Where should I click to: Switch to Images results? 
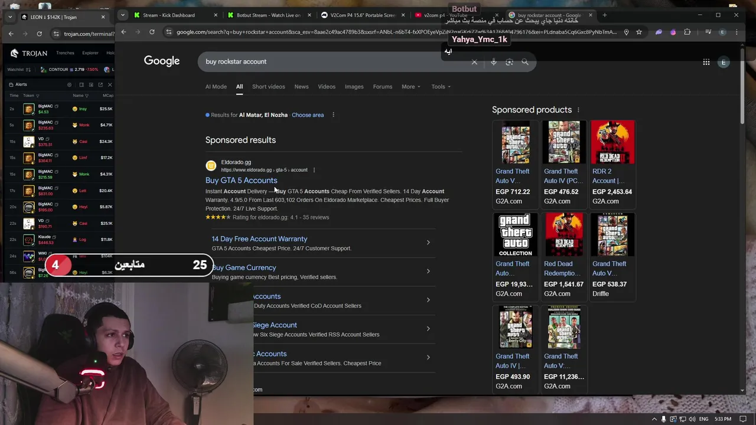pyautogui.click(x=354, y=87)
